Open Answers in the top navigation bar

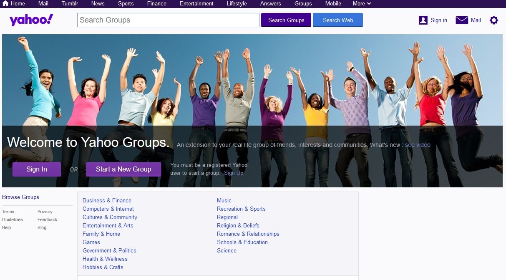pos(271,3)
